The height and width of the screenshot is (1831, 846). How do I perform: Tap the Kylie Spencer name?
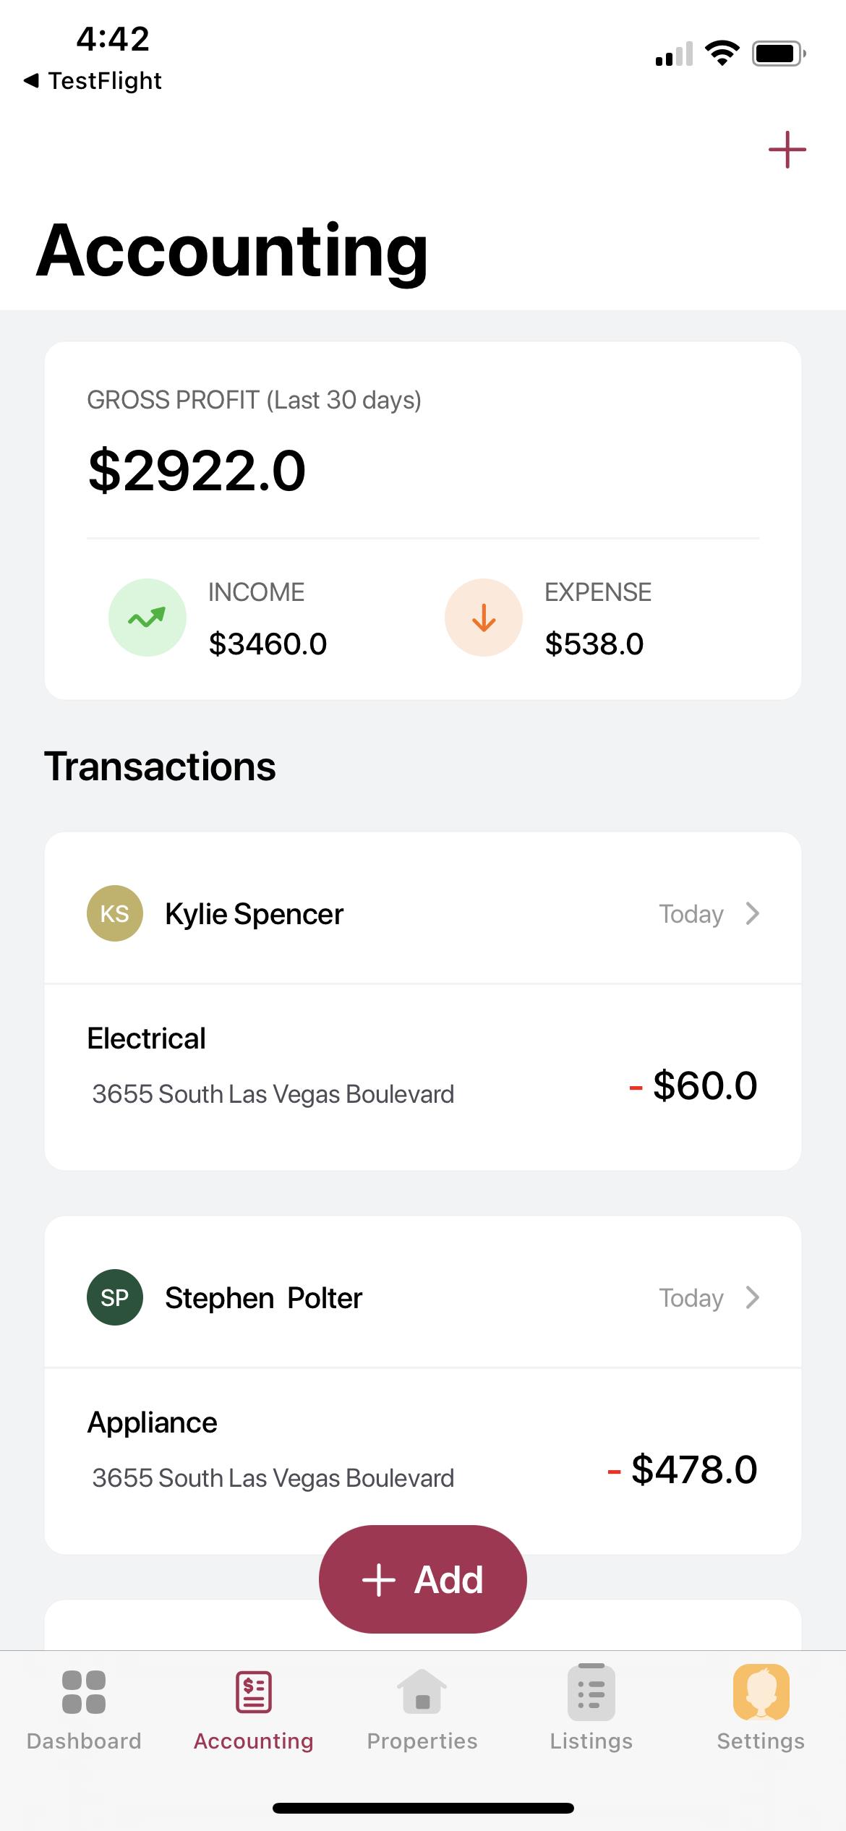pos(254,914)
